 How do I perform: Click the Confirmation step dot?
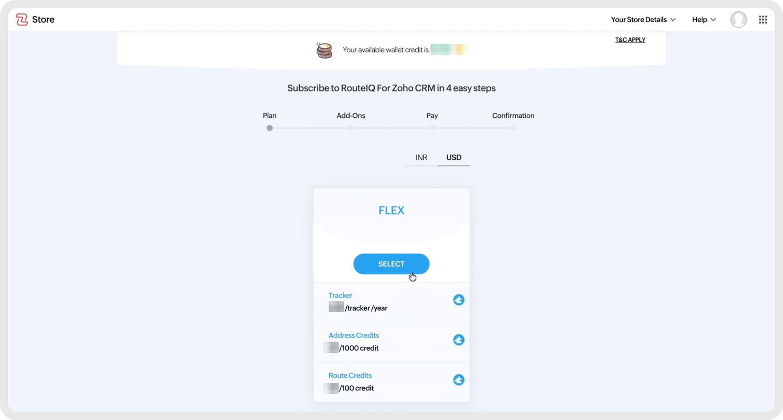(x=513, y=128)
